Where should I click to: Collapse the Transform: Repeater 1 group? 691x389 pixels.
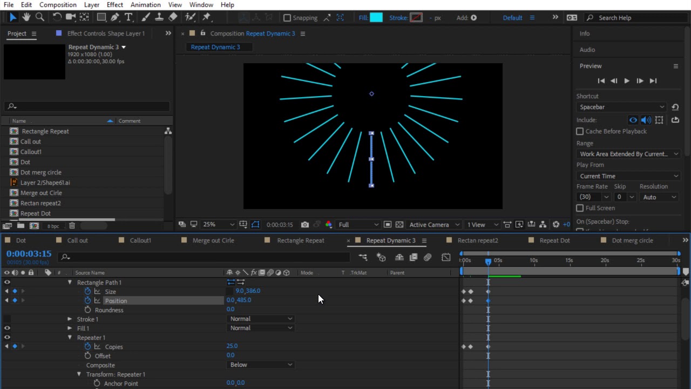(79, 374)
